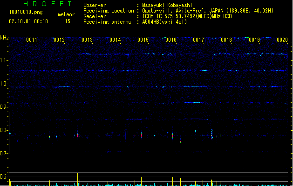Viewport: 293px width, 186px height.
Task: Click the date 02.10.01 00:10 label
Action: (x=28, y=21)
